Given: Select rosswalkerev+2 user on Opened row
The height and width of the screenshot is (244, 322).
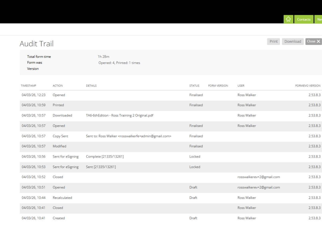Looking at the screenshot, I should 259,187.
